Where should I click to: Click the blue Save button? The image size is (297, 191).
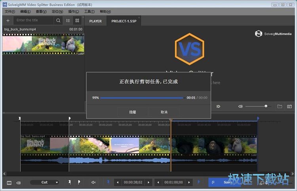click(224, 182)
